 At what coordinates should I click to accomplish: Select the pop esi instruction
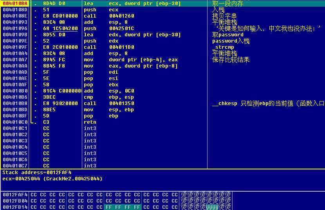click(x=101, y=78)
